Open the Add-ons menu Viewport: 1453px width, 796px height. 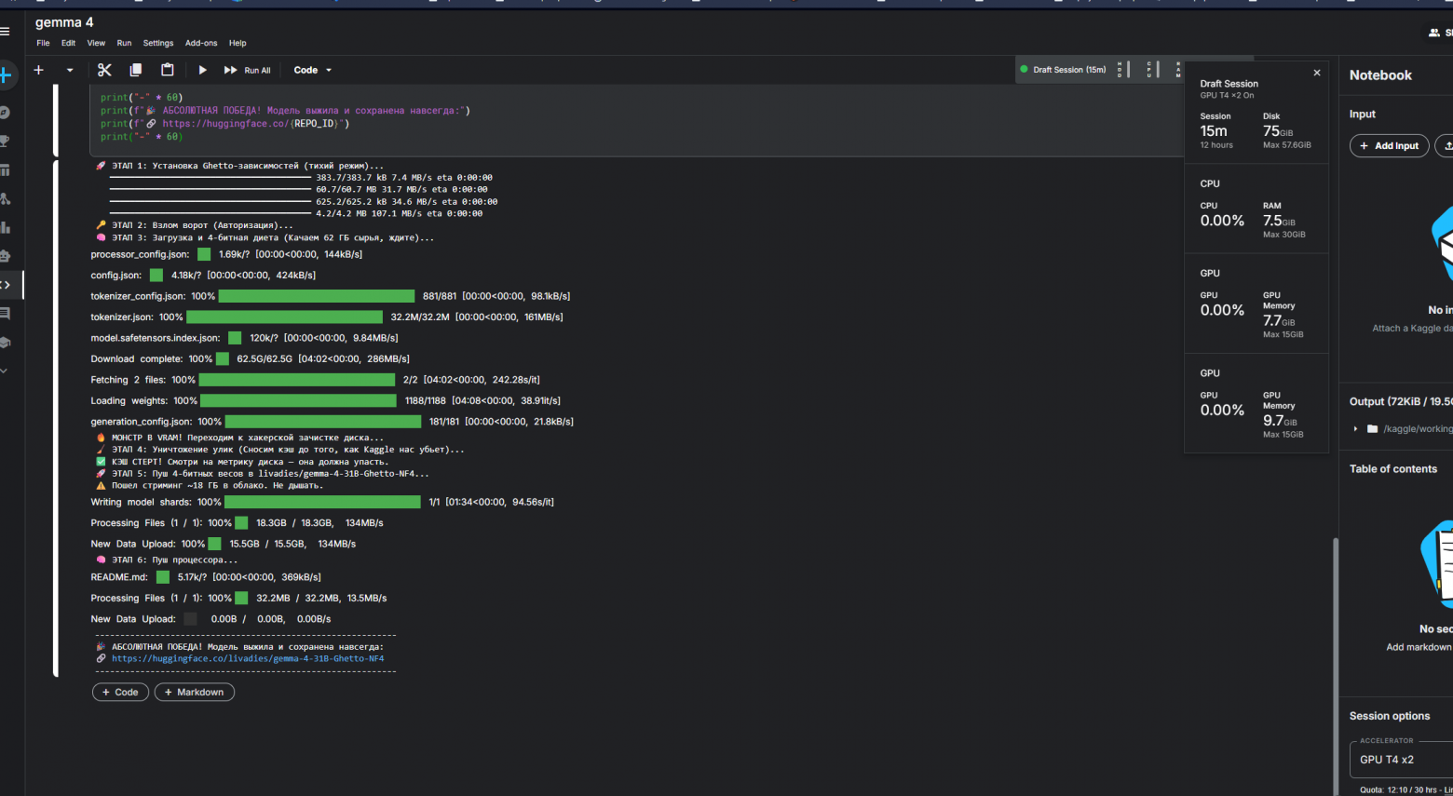click(201, 43)
